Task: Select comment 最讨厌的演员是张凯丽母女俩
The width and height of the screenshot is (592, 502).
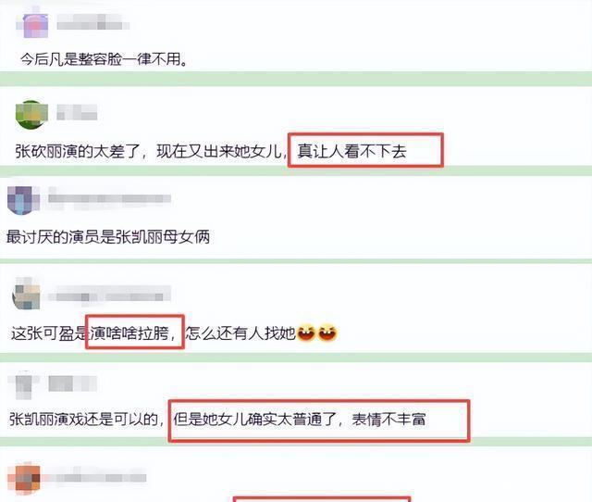Action: coord(108,237)
